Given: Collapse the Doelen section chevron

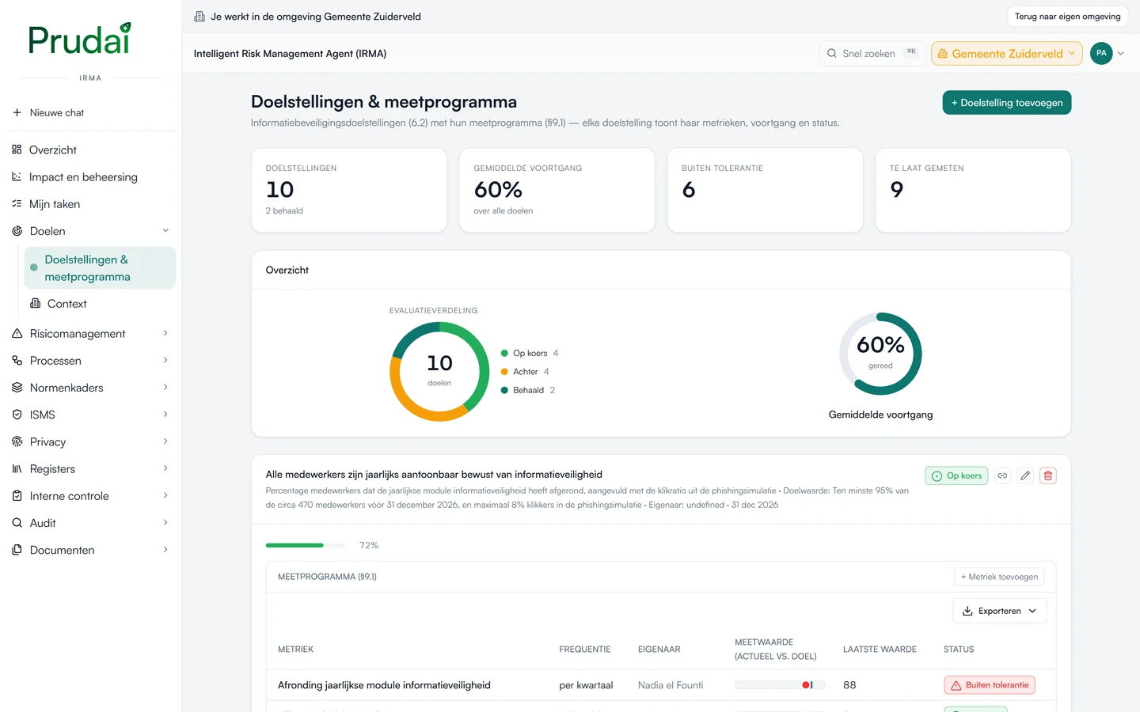Looking at the screenshot, I should click(165, 231).
